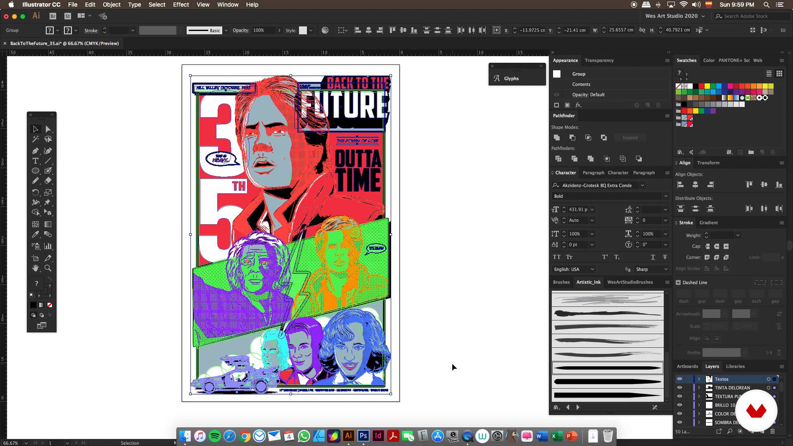The height and width of the screenshot is (446, 793).
Task: Open the Bold font style dropdown
Action: (665, 196)
